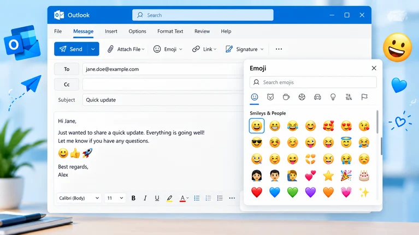Viewport: 419px width, 235px height.
Task: Insert the purple heart emoji
Action: (310, 192)
